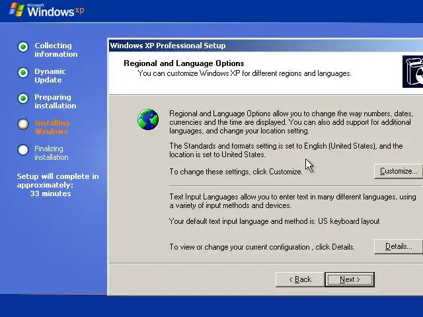
Task: Click the text 'Finalizing installation' in sidebar
Action: (x=52, y=153)
